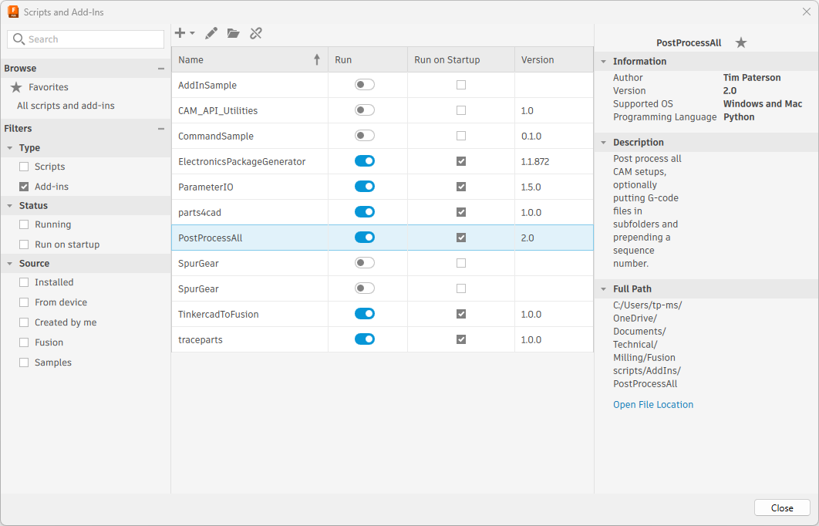Turn off Run toggle for ParameterIO
The width and height of the screenshot is (819, 526).
point(365,187)
